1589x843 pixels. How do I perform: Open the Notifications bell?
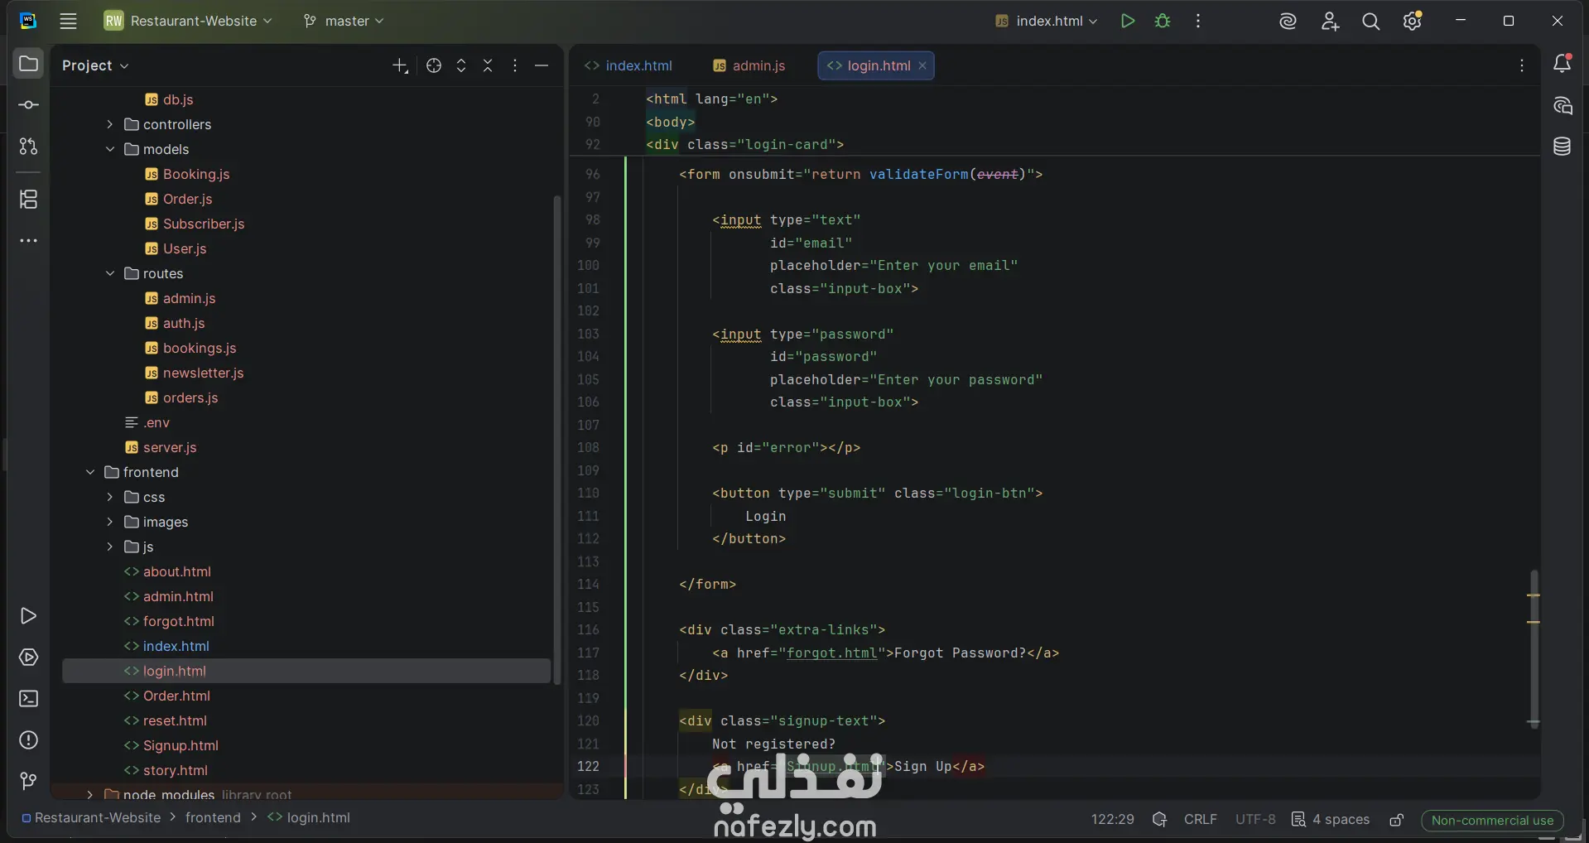(x=1563, y=63)
